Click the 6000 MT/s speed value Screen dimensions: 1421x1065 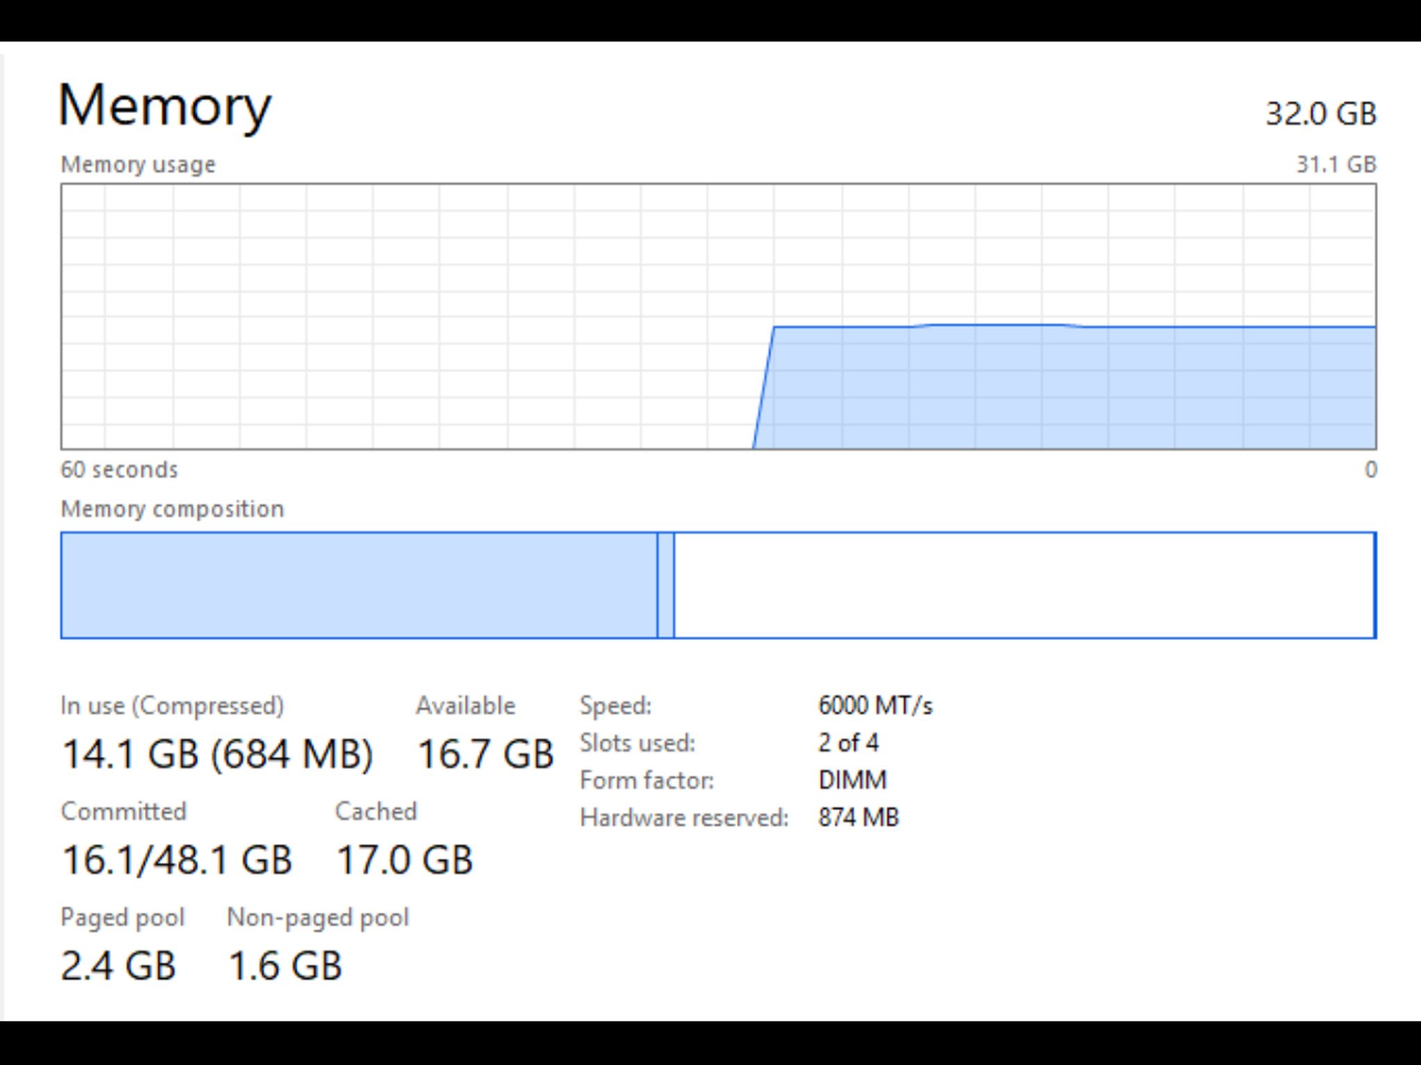tap(876, 705)
